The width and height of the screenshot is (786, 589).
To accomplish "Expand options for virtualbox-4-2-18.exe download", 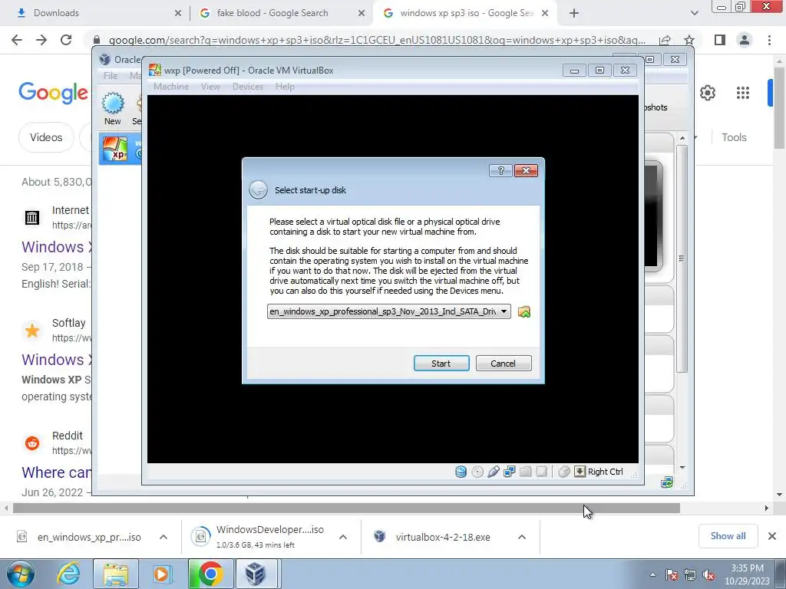I will (x=522, y=537).
